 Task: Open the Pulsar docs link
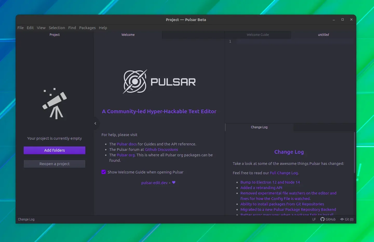[x=127, y=144]
